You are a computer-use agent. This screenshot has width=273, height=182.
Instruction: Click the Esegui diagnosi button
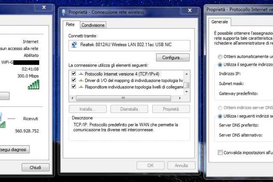pos(13,150)
